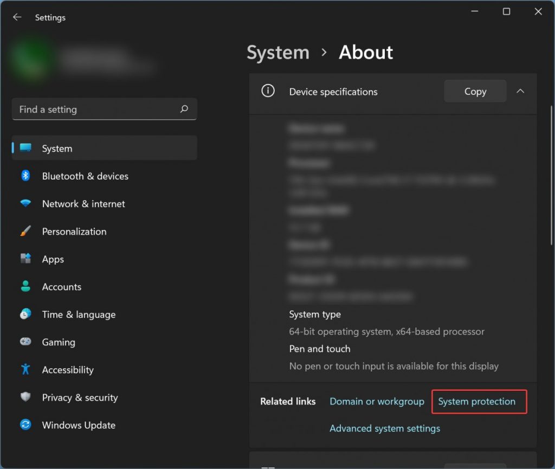The image size is (555, 469).
Task: Open Advanced system settings link
Action: (x=385, y=428)
